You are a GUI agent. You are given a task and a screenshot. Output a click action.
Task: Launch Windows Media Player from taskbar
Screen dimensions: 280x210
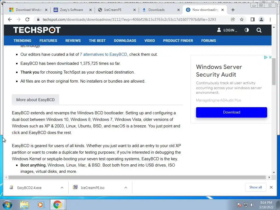click(x=41, y=205)
